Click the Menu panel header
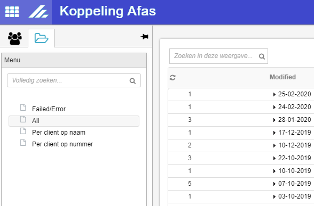This screenshot has height=206, width=314. tap(74, 60)
